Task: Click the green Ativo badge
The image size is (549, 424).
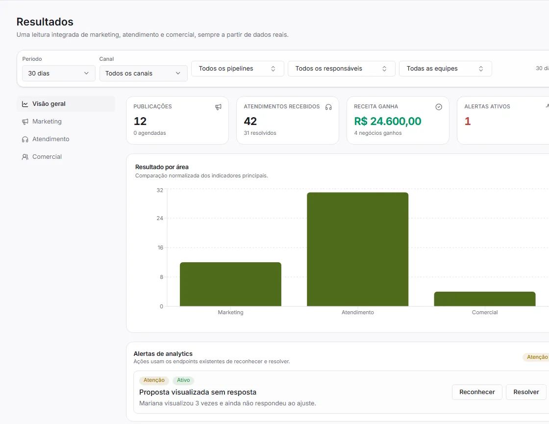Action: (x=183, y=380)
